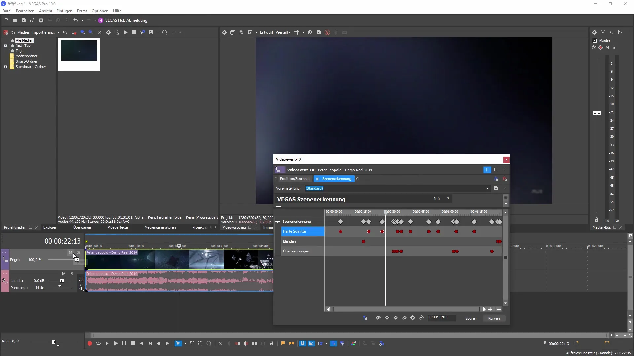Select media thumbnail in Projektmedien
The image size is (634, 356).
tap(79, 54)
